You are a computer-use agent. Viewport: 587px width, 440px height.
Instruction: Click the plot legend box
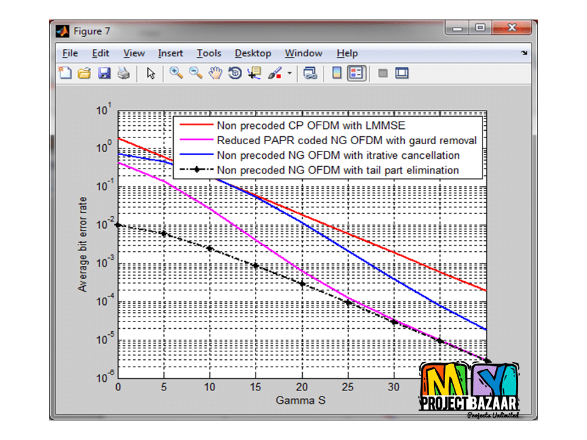pyautogui.click(x=327, y=147)
